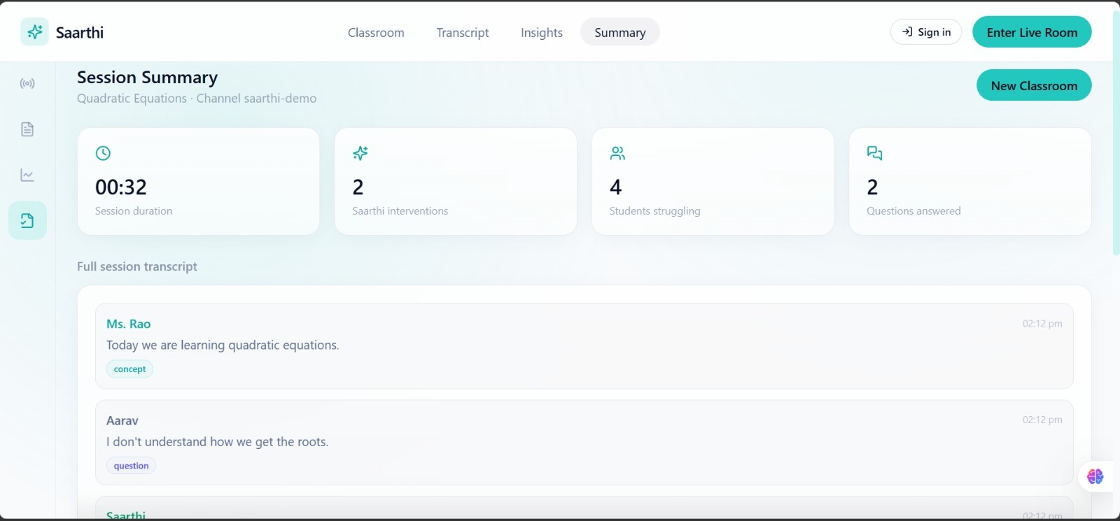Click the number 4 students struggling value
The height and width of the screenshot is (521, 1120).
click(616, 187)
